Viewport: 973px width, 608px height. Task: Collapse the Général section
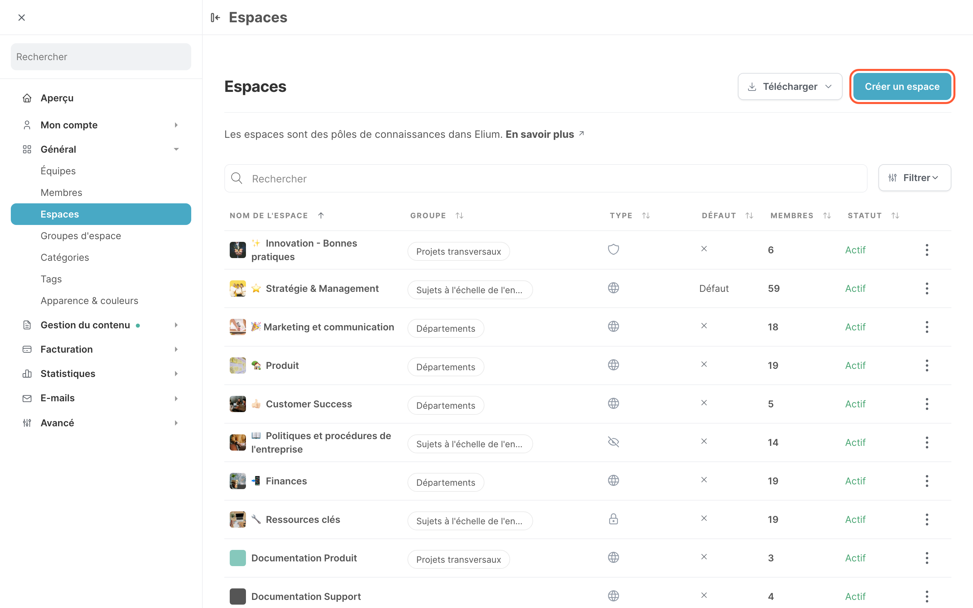[101, 149]
